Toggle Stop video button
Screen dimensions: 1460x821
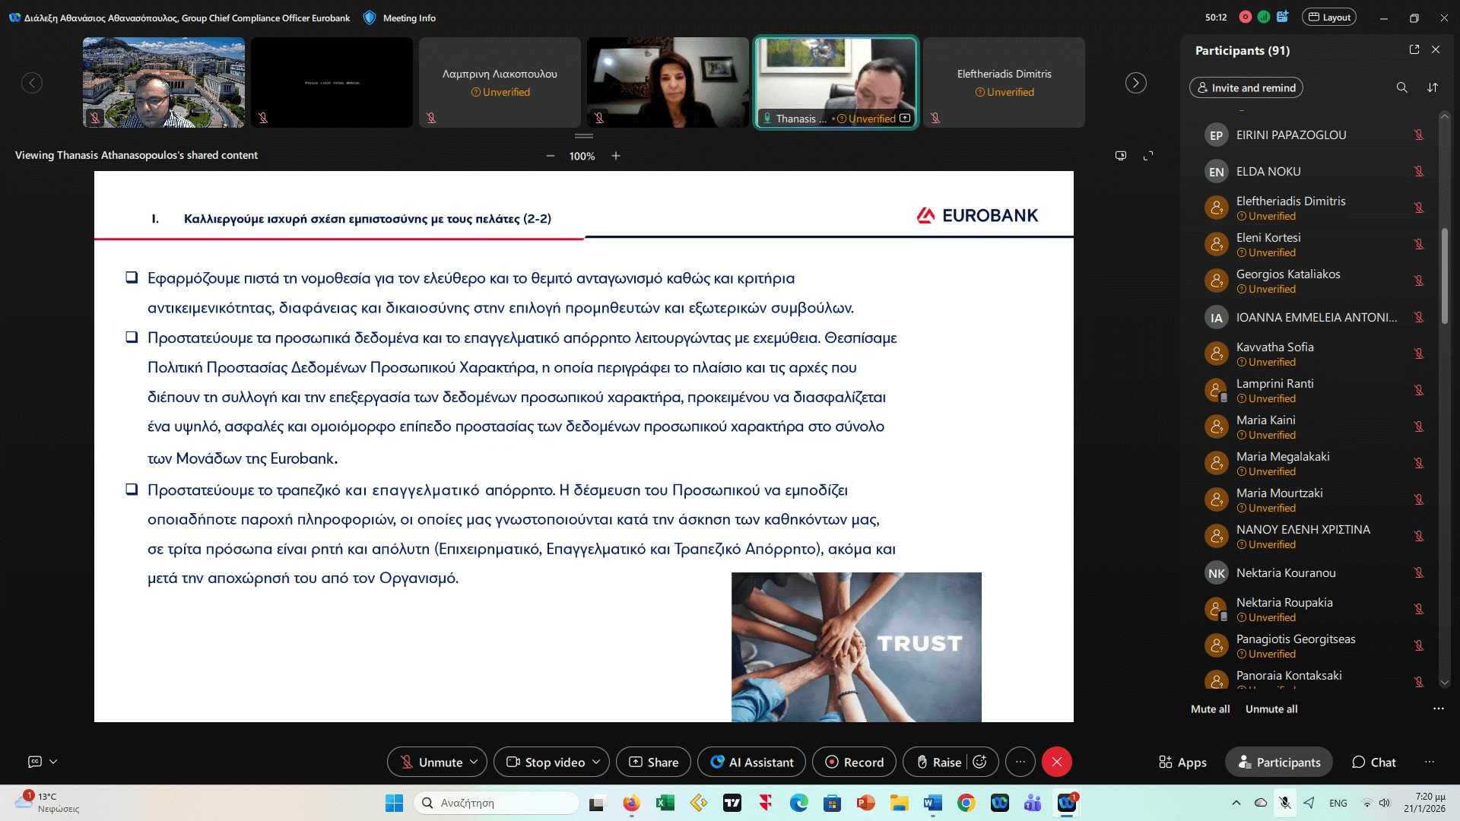point(546,762)
